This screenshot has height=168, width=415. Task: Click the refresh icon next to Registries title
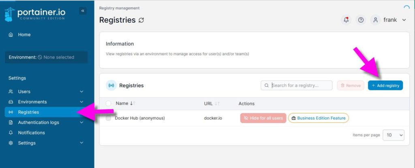(141, 20)
